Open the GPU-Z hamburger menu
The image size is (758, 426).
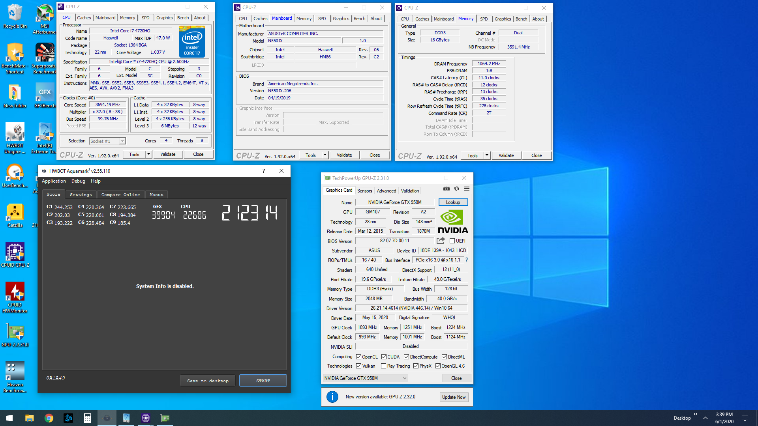[467, 189]
